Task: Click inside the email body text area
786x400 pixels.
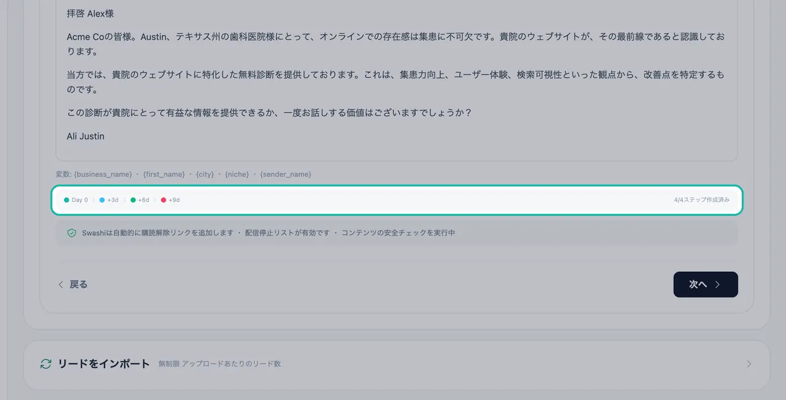Action: pyautogui.click(x=397, y=80)
